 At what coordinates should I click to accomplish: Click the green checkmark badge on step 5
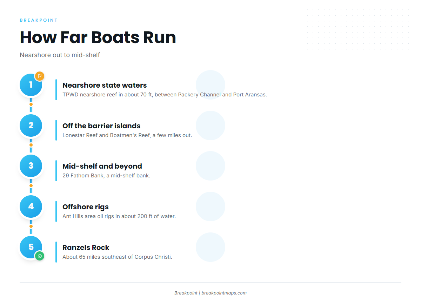click(x=40, y=256)
